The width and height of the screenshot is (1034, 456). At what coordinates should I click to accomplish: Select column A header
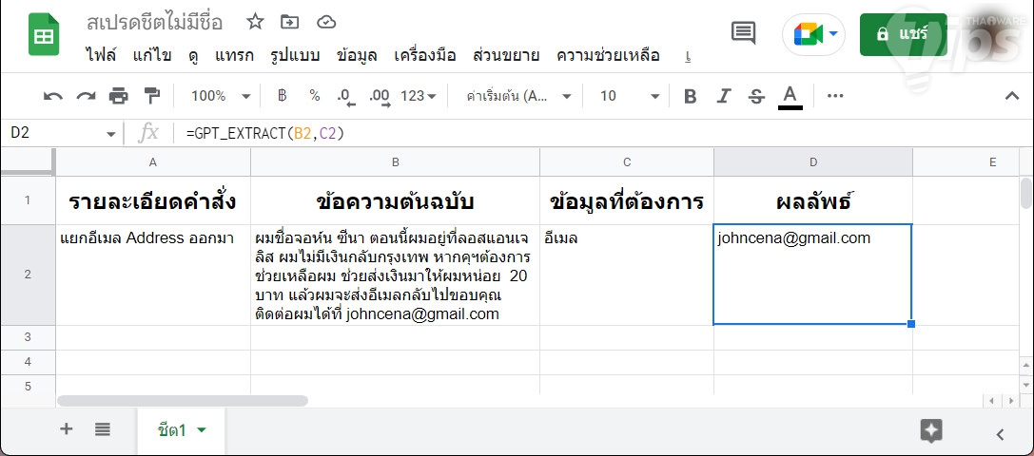153,162
